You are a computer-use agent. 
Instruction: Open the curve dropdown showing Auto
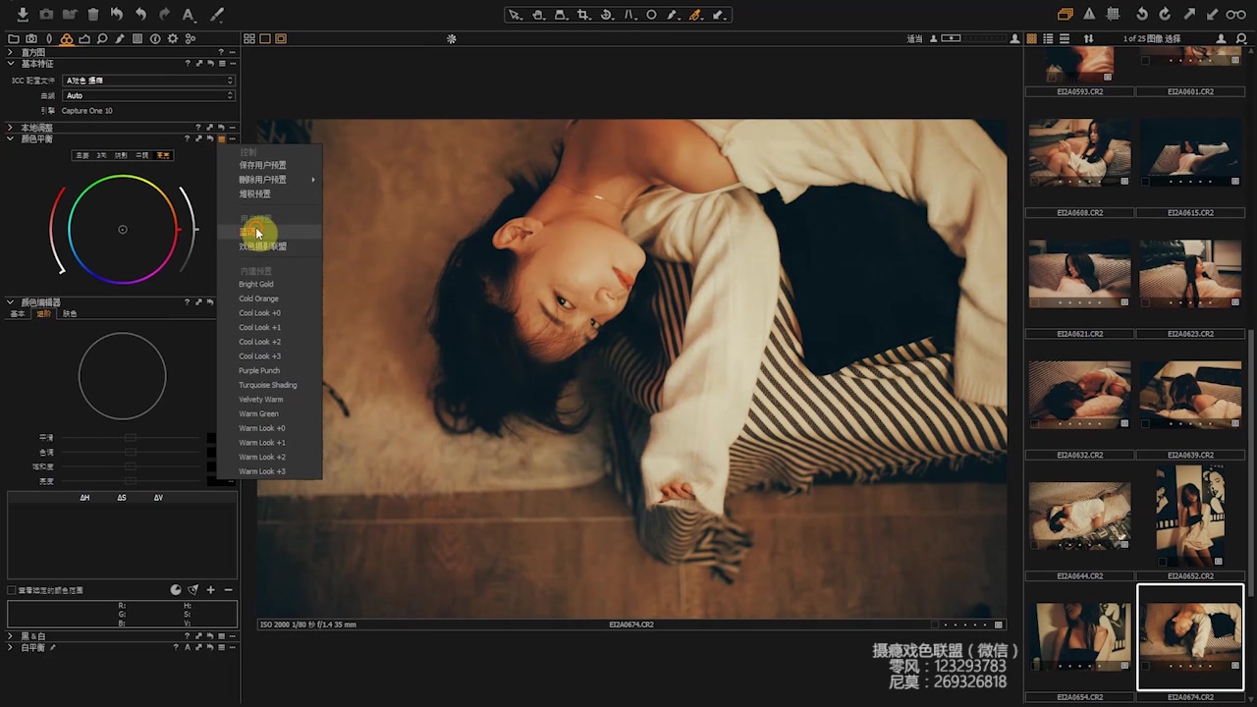tap(148, 95)
